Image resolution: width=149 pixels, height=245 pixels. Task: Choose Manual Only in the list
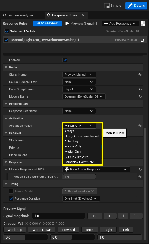[x=82, y=147]
